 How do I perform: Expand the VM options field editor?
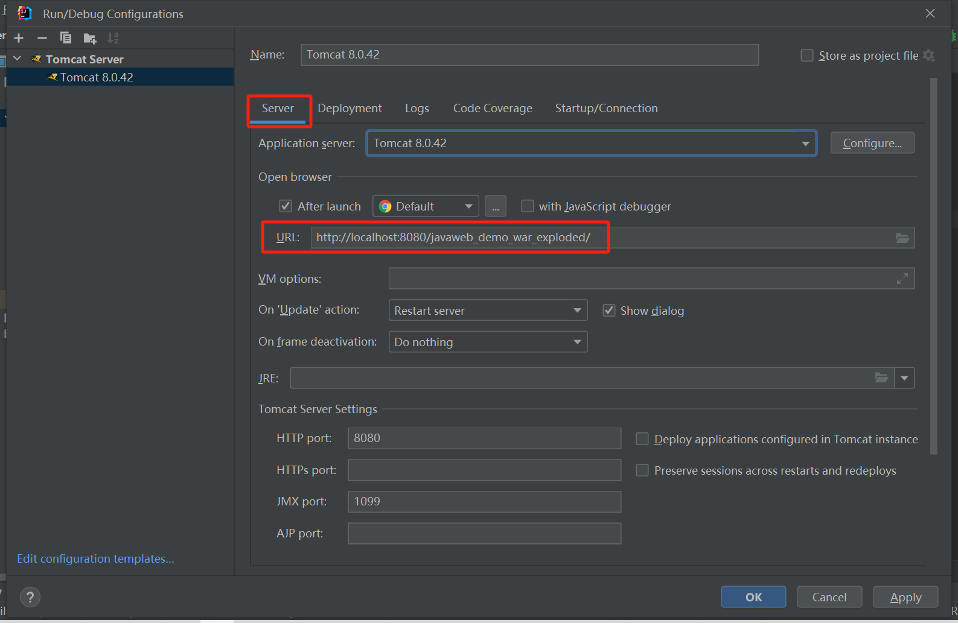click(x=902, y=279)
